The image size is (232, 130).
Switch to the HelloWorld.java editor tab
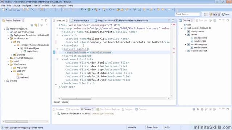coord(80,21)
